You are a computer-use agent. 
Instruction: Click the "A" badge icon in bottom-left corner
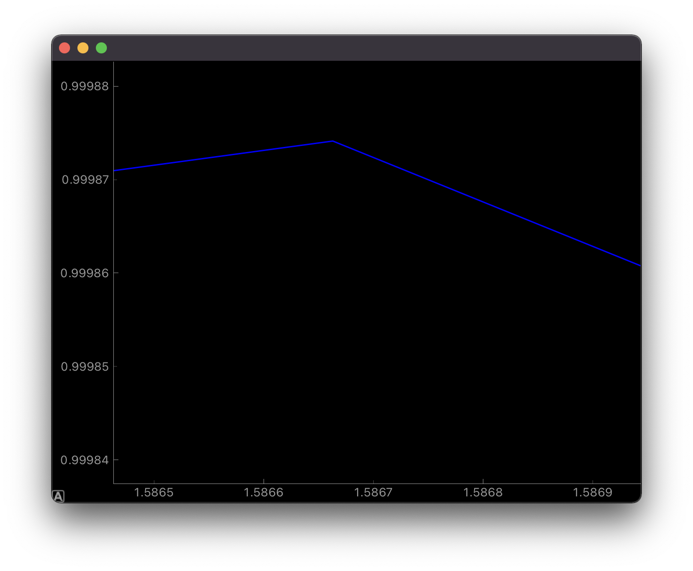(59, 496)
